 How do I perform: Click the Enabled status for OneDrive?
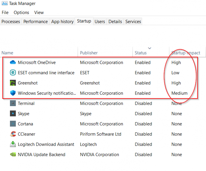click(x=143, y=62)
